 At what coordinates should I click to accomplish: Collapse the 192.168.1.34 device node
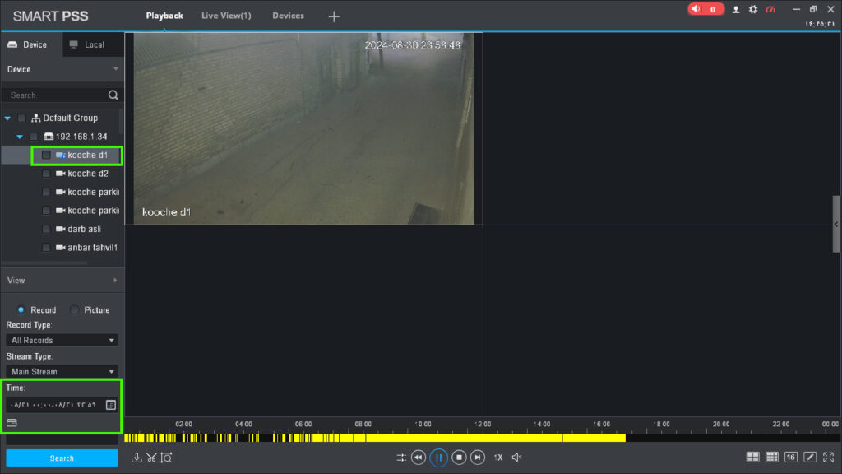(20, 137)
